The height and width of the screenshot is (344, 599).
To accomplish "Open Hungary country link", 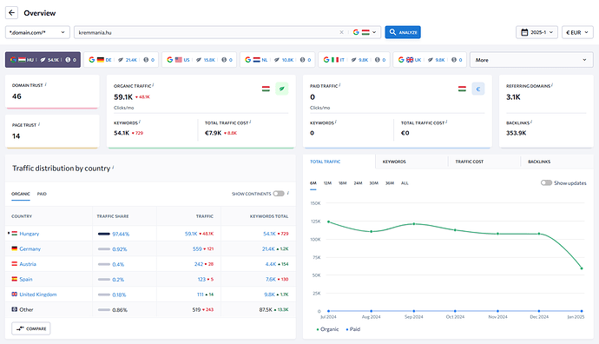I will [x=29, y=234].
